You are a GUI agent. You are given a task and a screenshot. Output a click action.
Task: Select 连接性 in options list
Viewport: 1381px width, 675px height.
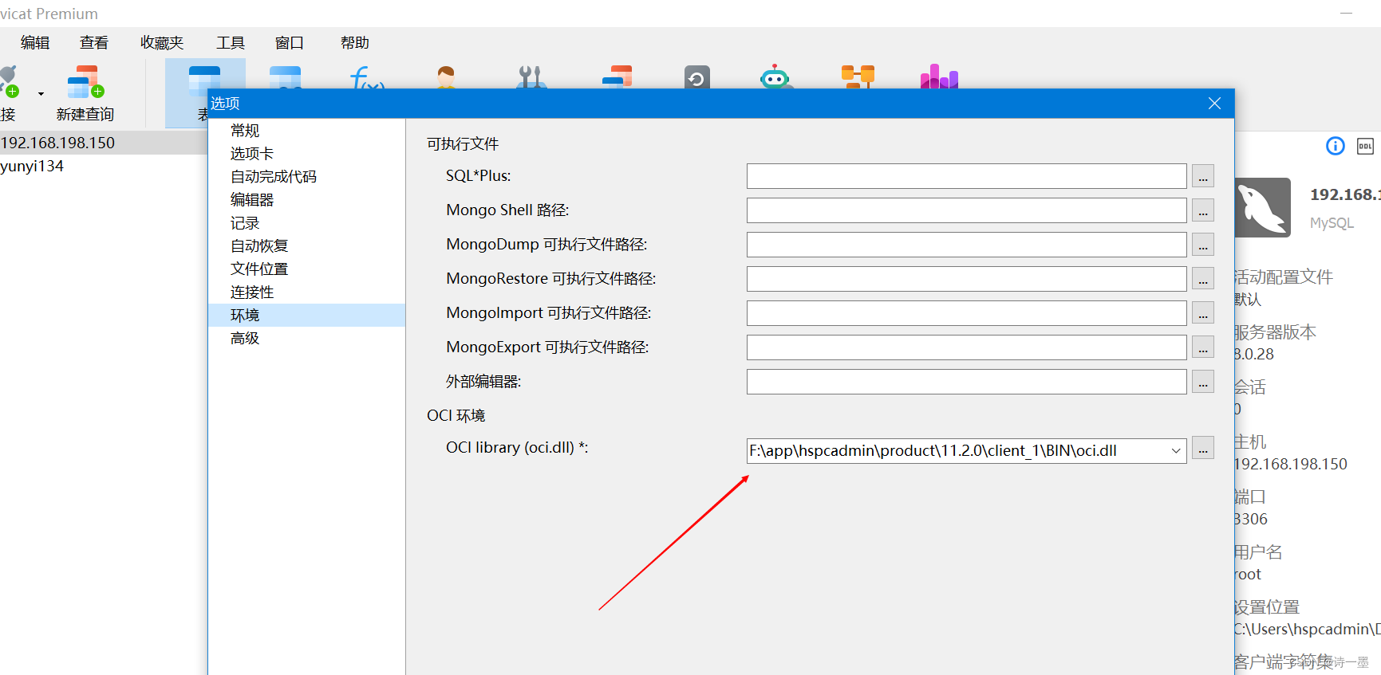(306, 292)
